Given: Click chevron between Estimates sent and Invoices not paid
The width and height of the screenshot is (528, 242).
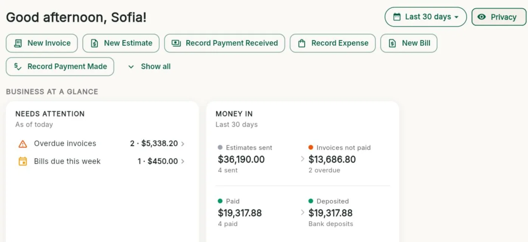Looking at the screenshot, I should pos(302,159).
